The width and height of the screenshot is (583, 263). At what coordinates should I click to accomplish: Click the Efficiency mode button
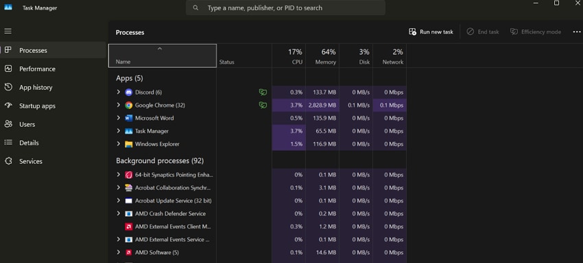pos(536,32)
